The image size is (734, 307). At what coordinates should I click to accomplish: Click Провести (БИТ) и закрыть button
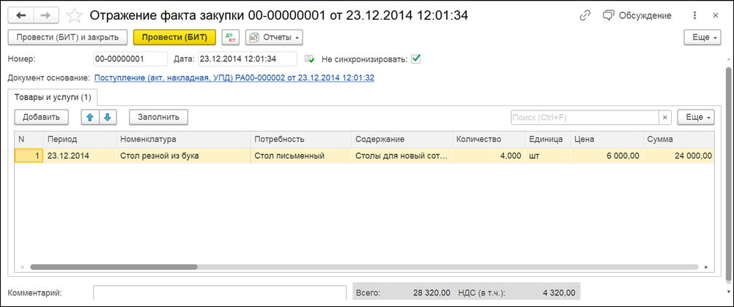tap(67, 37)
